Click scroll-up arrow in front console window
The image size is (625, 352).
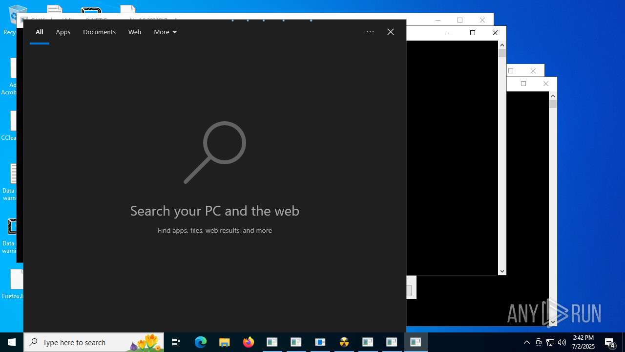(502, 44)
